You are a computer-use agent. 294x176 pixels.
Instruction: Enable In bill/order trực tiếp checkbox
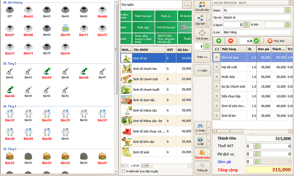click(x=124, y=171)
